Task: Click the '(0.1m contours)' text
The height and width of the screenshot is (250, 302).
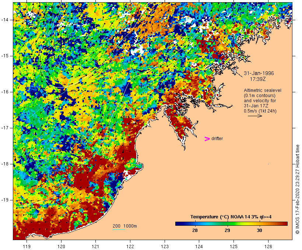Action: click(x=260, y=96)
